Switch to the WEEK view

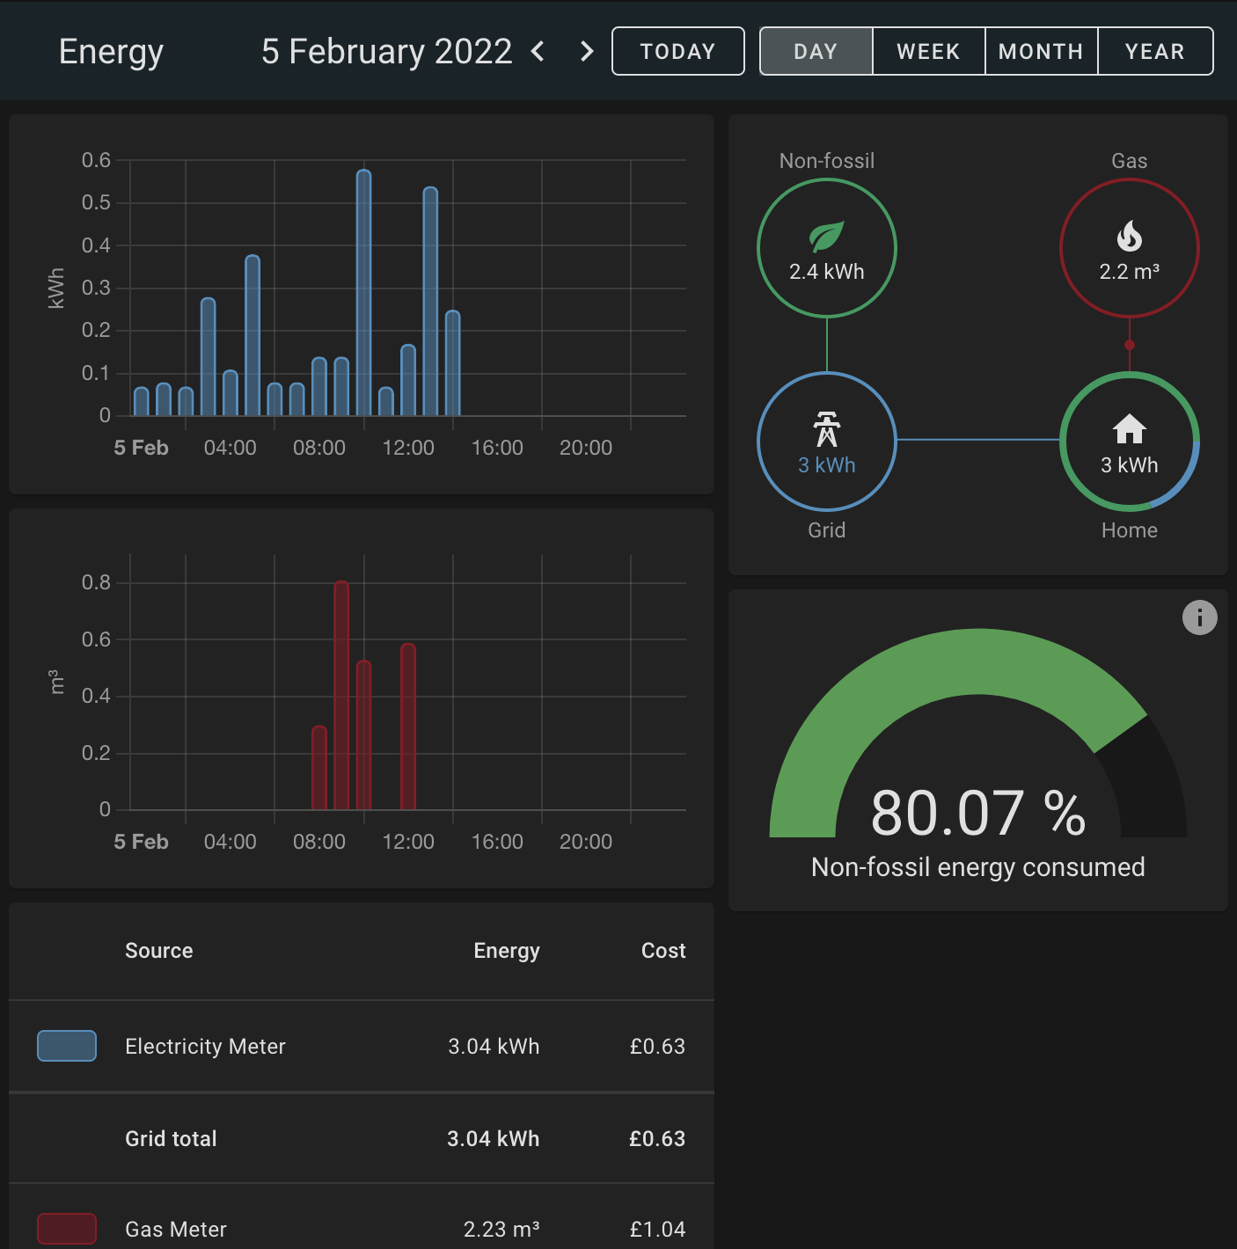[x=928, y=51]
